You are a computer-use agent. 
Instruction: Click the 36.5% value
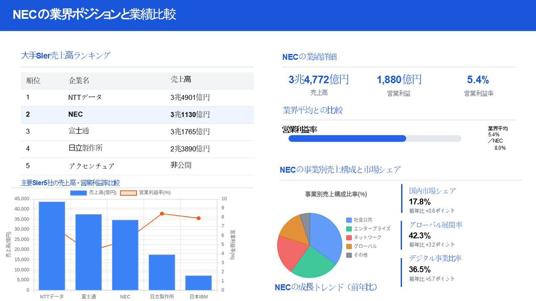coord(420,269)
